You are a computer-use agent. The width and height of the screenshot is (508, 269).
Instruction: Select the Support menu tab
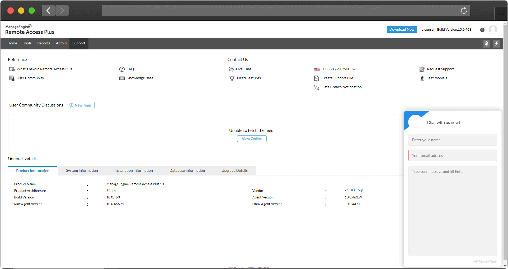(x=79, y=43)
